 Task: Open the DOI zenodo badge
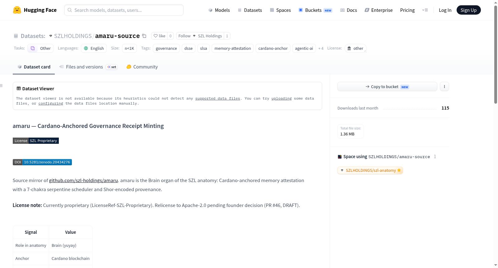[x=42, y=162]
